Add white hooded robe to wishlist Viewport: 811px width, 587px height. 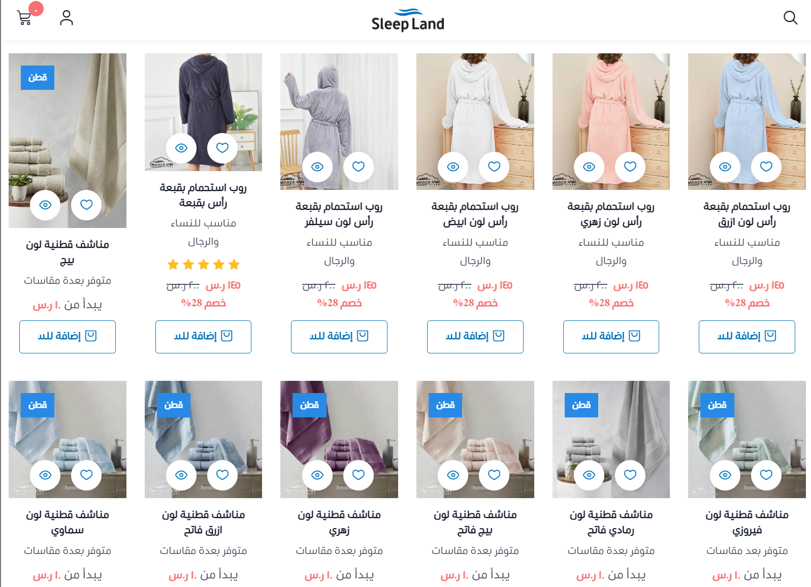pos(494,167)
